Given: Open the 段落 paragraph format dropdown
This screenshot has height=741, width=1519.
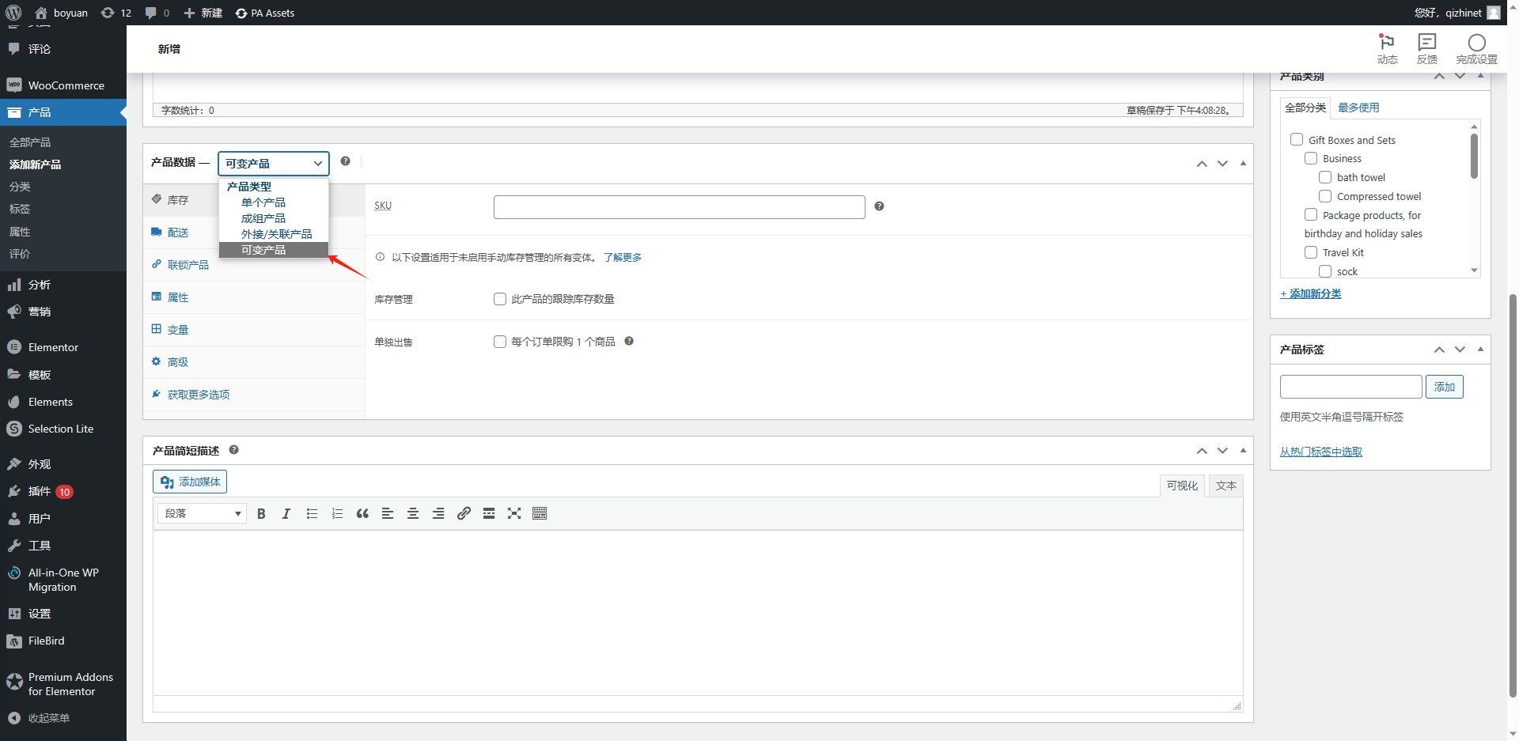Looking at the screenshot, I should pyautogui.click(x=202, y=514).
